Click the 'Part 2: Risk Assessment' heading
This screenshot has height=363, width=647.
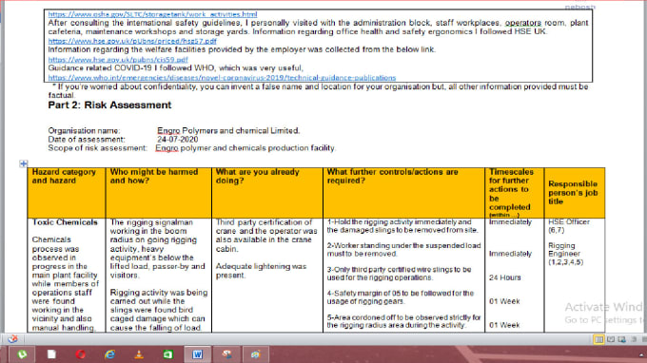(109, 105)
